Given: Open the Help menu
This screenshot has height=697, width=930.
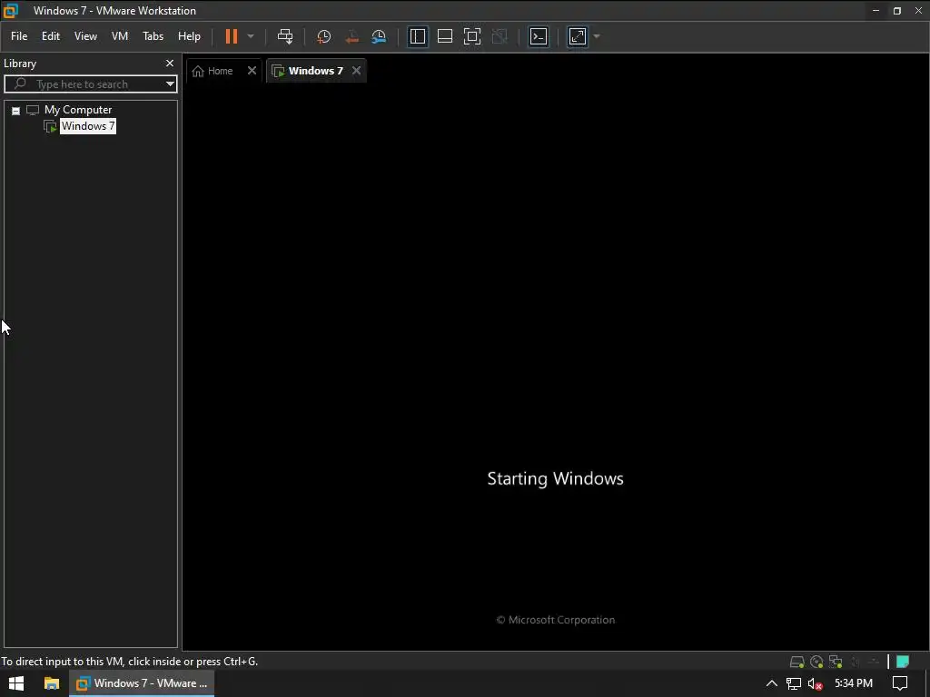Looking at the screenshot, I should pos(189,36).
